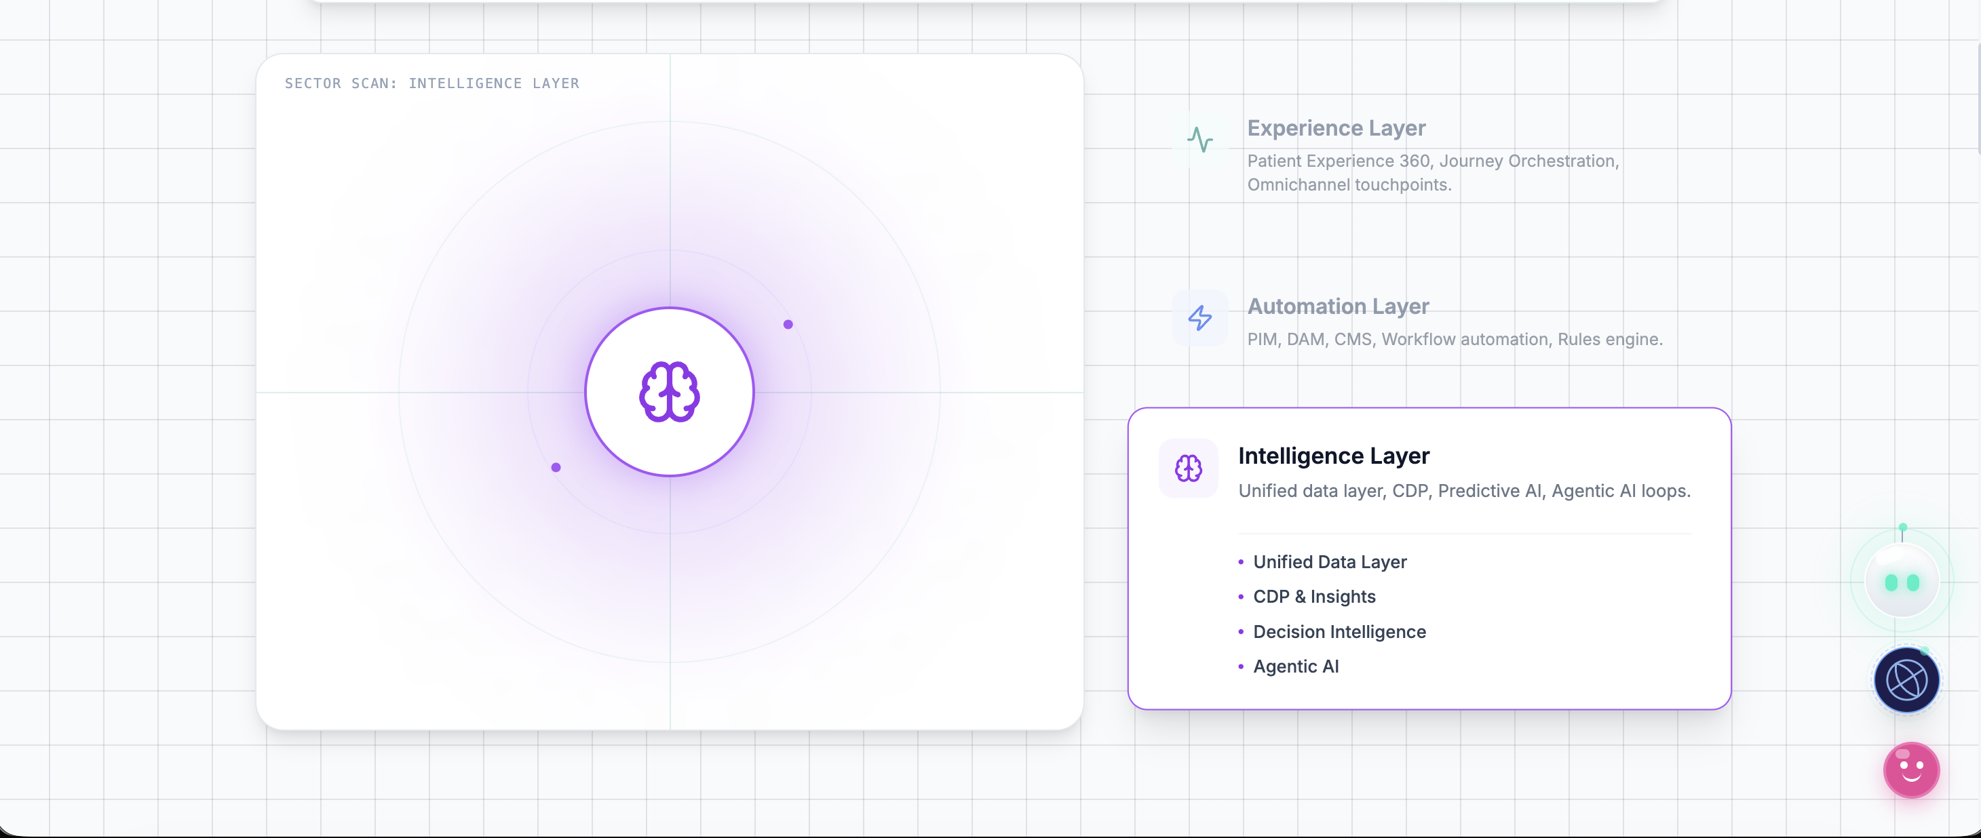Collapse the Intelligence Layer heading
1981x838 pixels.
1334,456
